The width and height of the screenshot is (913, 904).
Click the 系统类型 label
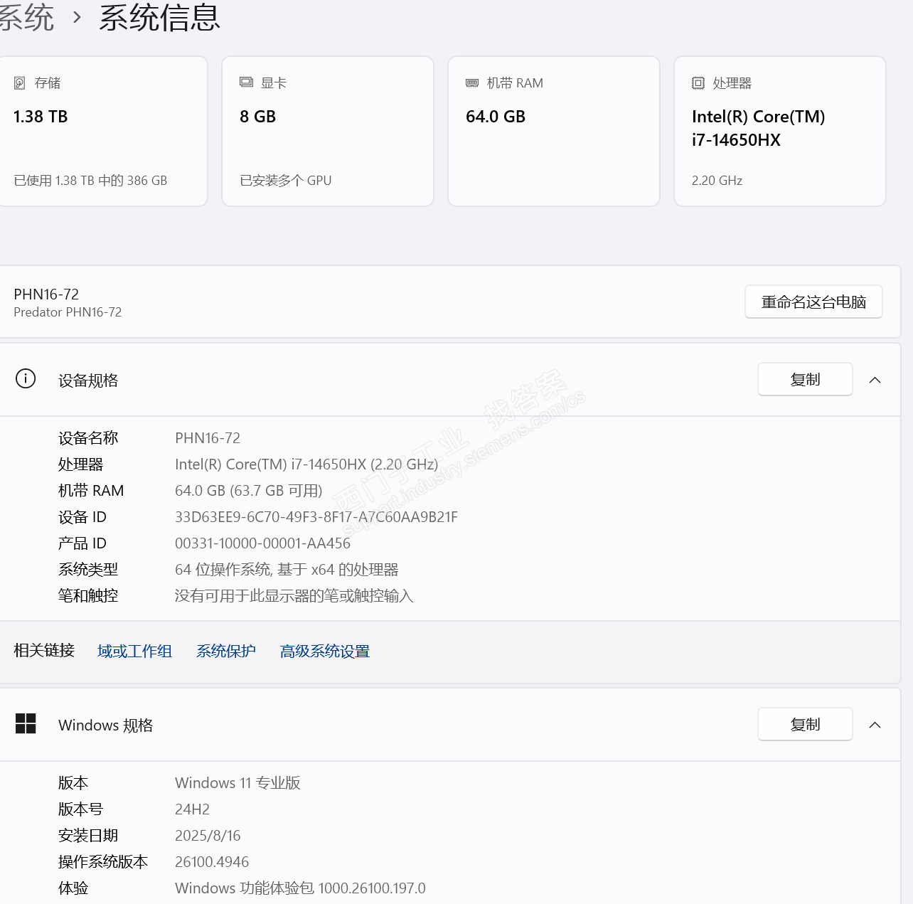coord(88,570)
